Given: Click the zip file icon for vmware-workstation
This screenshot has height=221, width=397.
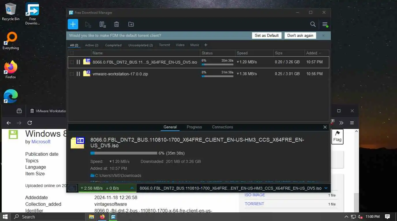Looking at the screenshot, I should pyautogui.click(x=87, y=73).
